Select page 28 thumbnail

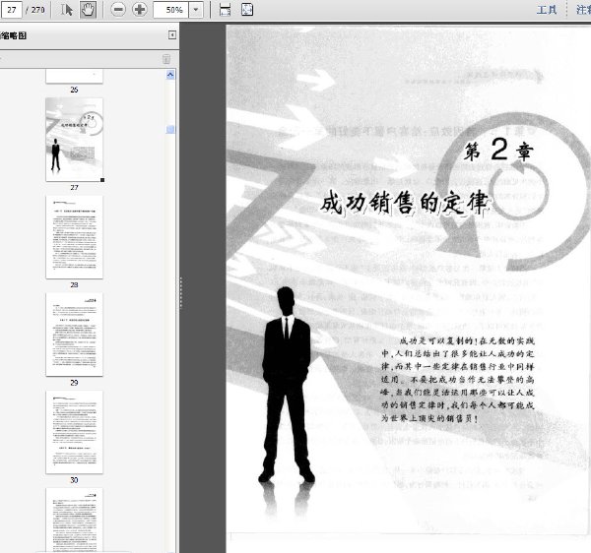pyautogui.click(x=74, y=237)
